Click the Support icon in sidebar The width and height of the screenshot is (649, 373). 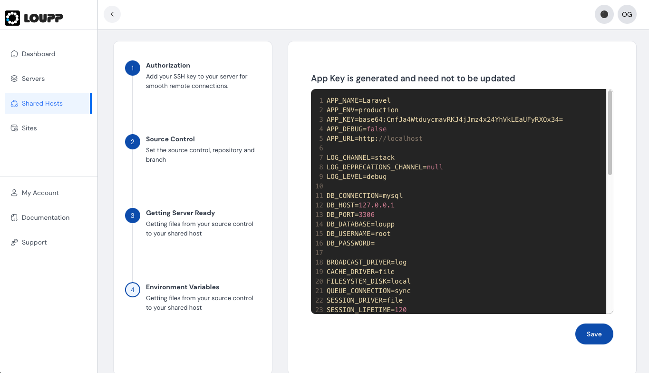(x=14, y=242)
